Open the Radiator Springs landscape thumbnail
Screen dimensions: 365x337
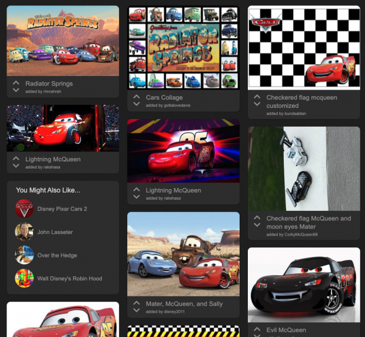tap(63, 41)
